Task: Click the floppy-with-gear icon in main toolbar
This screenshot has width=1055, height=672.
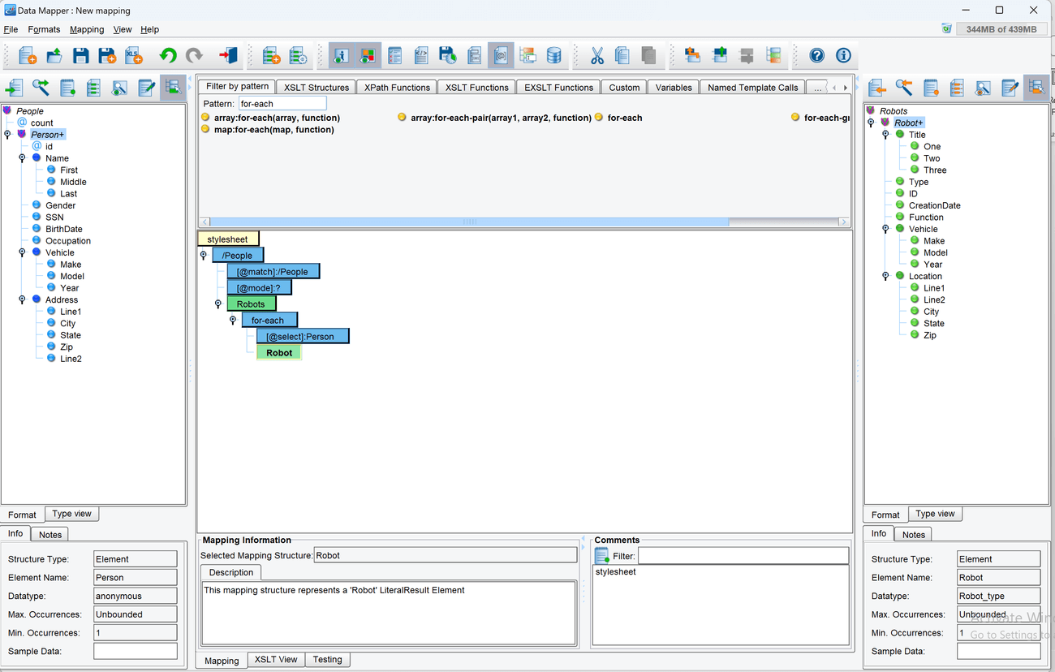Action: click(x=447, y=55)
